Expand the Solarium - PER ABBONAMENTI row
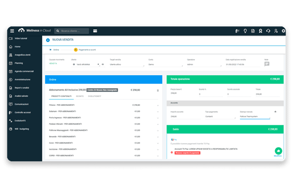Viewport: 292px width, 183px height. click(158, 112)
